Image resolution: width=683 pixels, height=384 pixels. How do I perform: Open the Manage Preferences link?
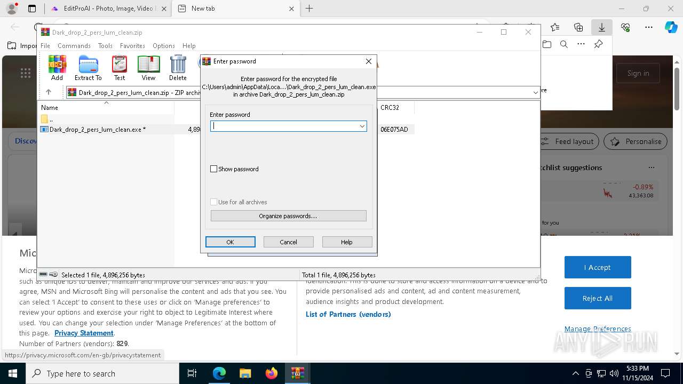(598, 329)
